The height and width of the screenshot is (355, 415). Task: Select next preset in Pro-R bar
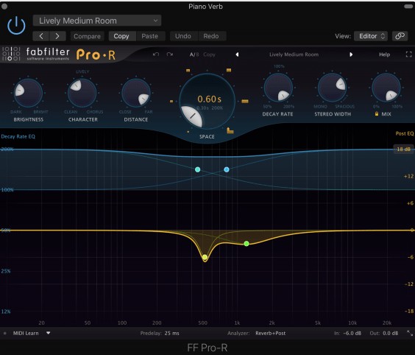point(351,55)
